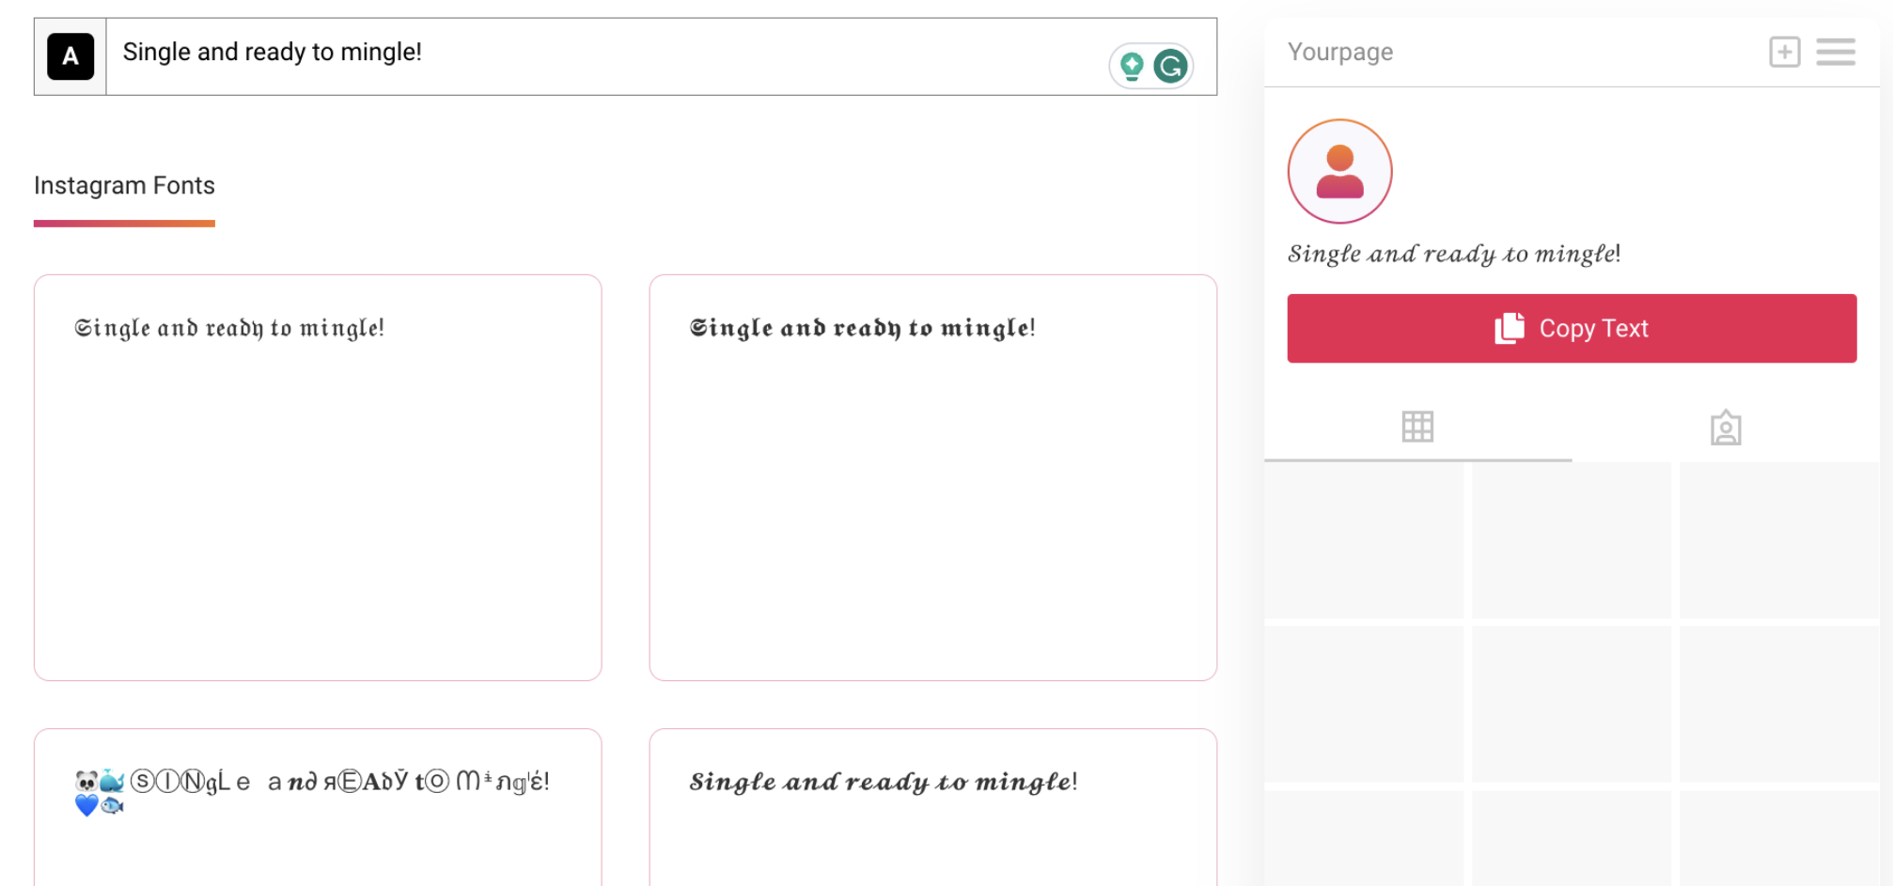The image size is (1893, 886).
Task: Switch to the posts grid tab
Action: pyautogui.click(x=1416, y=427)
